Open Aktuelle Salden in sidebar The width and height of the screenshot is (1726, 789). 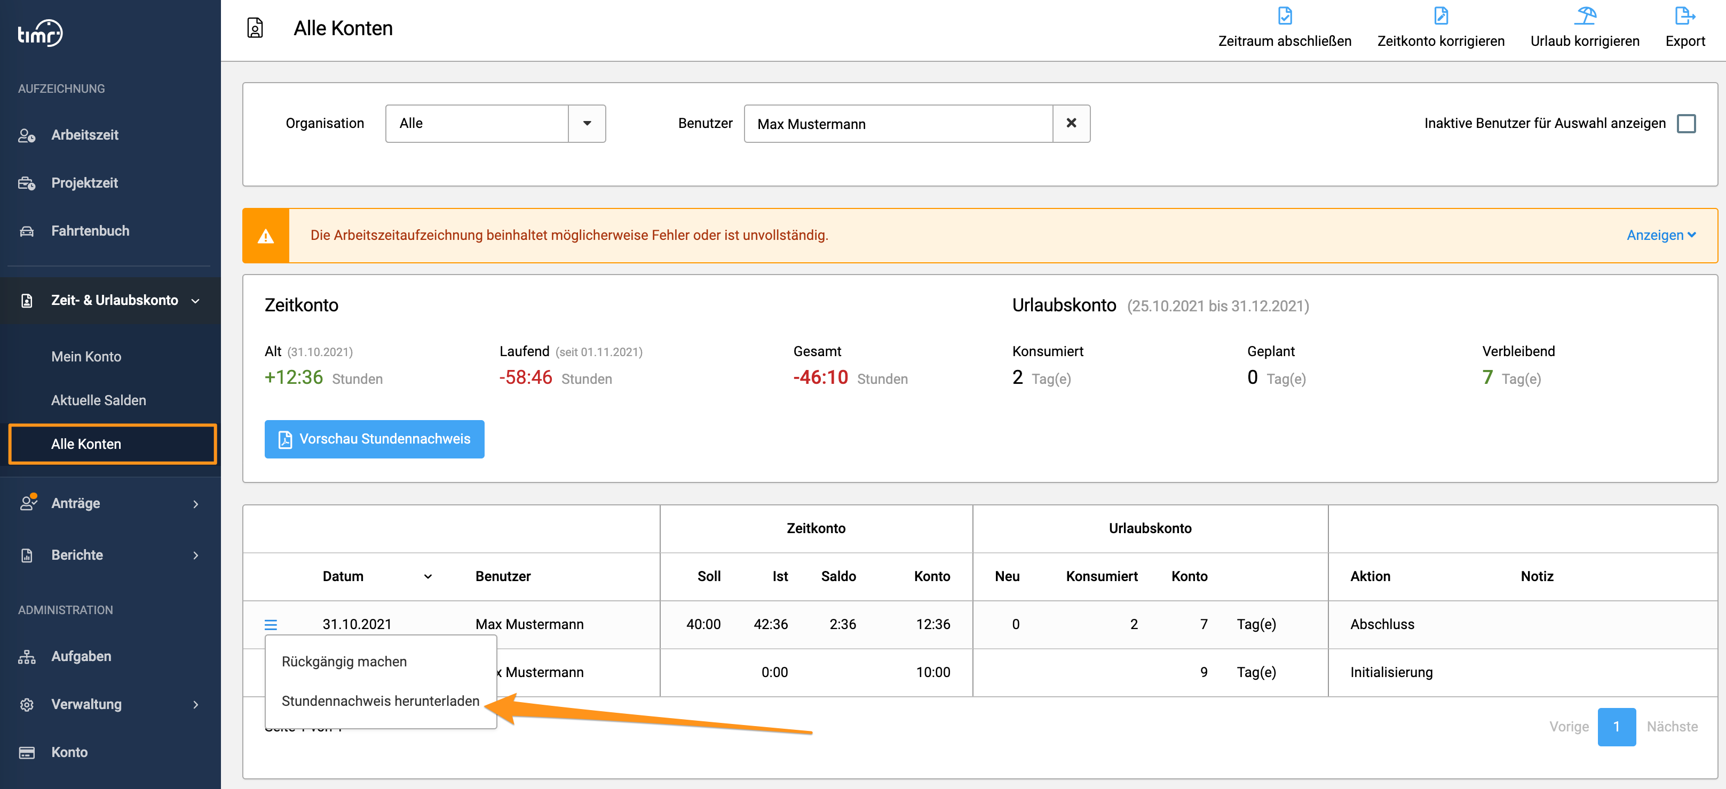click(x=99, y=400)
